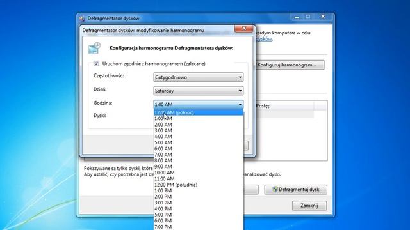Choose 6:00 PM option
The image size is (410, 230).
coord(199,220)
